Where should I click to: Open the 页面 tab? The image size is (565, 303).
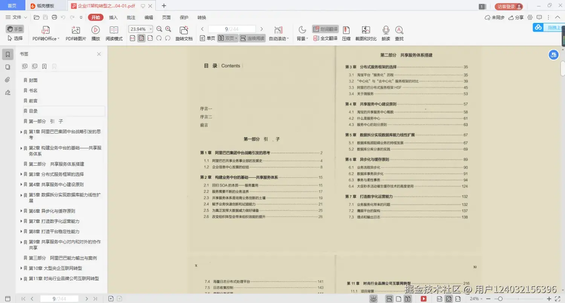pos(166,17)
